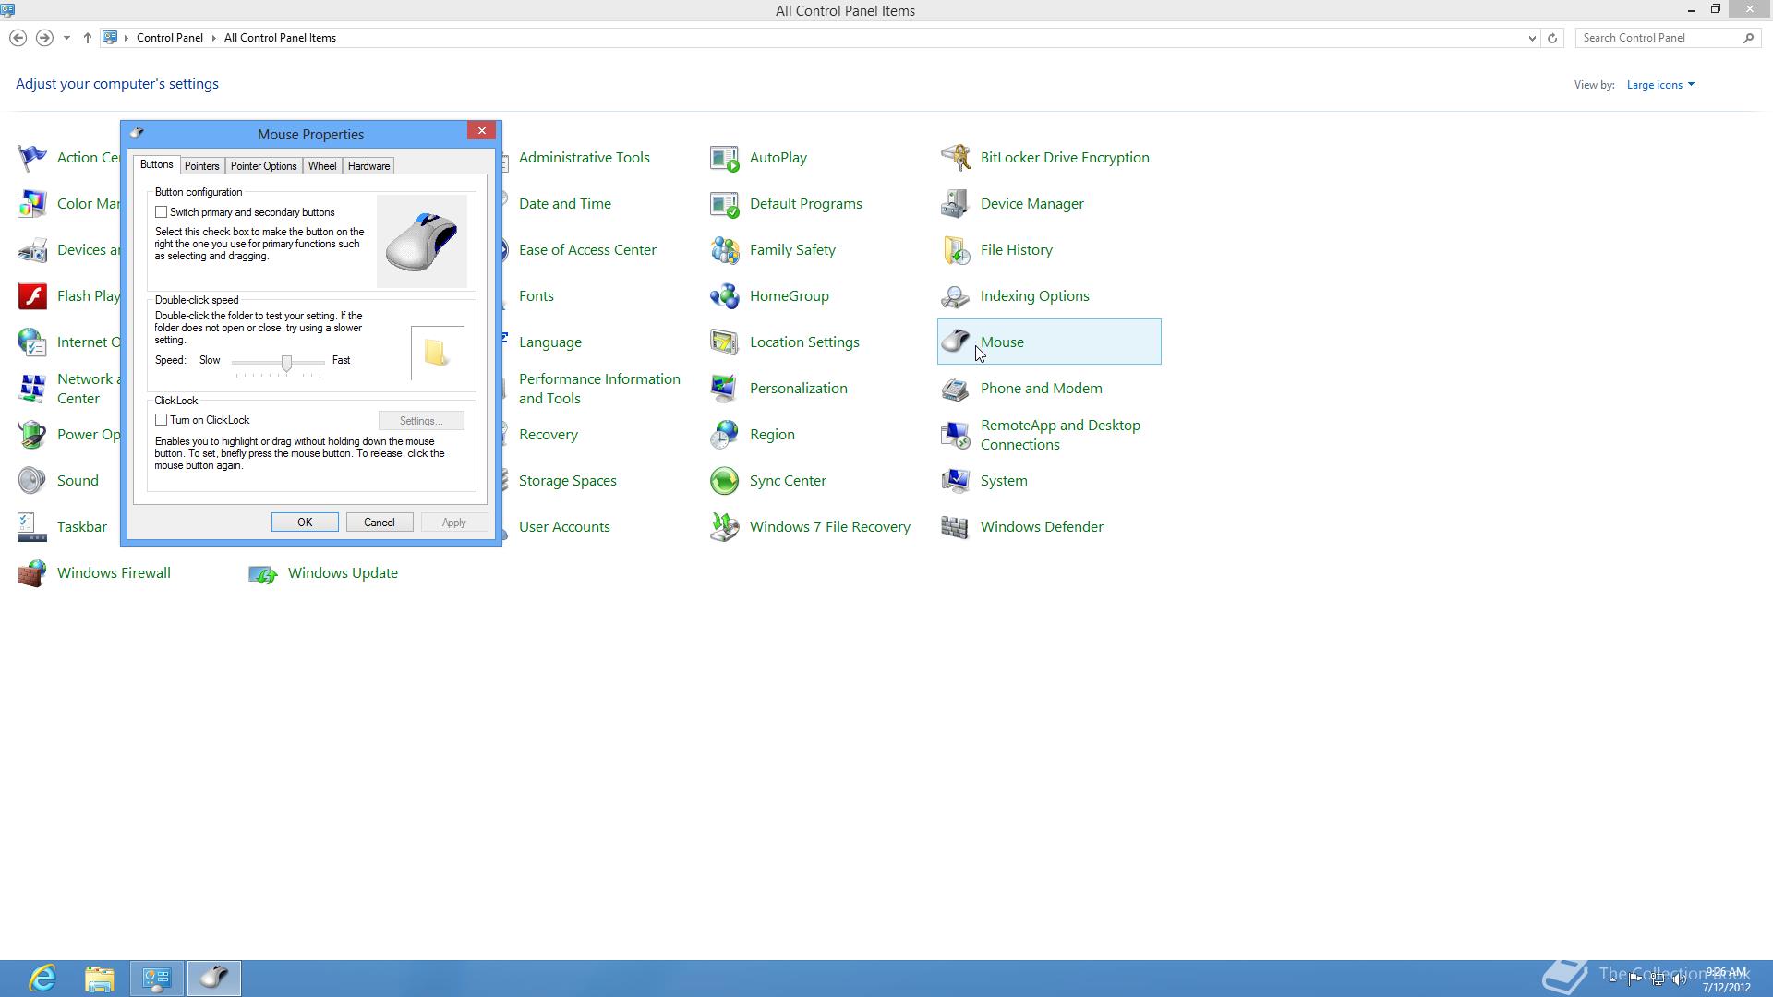Click the Control Panel breadcrumb

click(x=170, y=38)
